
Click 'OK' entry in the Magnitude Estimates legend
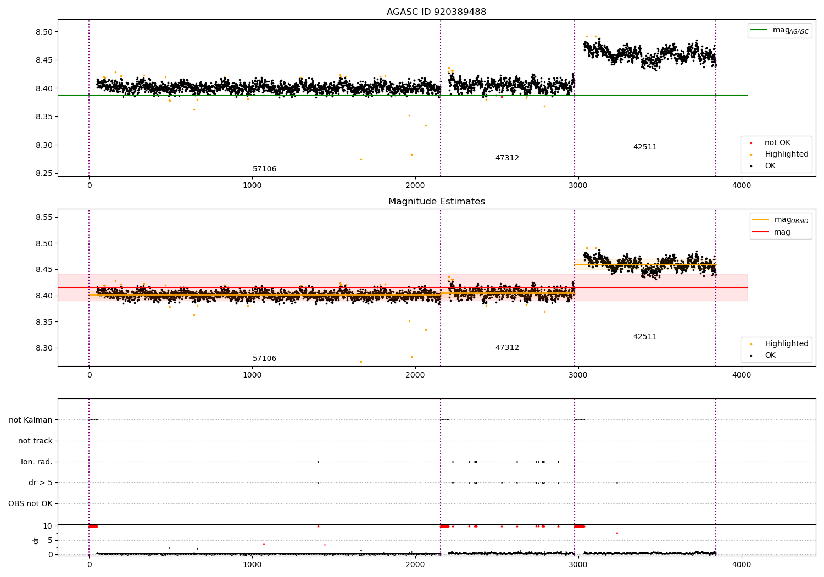pyautogui.click(x=763, y=356)
